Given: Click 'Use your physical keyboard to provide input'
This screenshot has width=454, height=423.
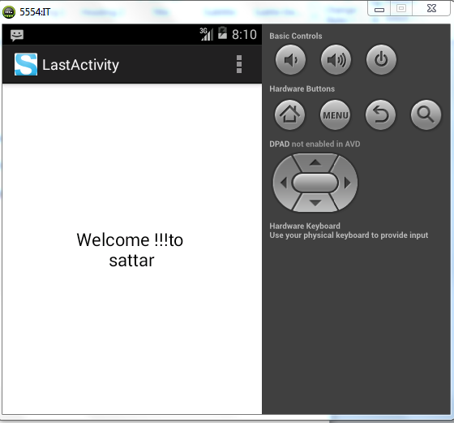Looking at the screenshot, I should click(x=349, y=235).
